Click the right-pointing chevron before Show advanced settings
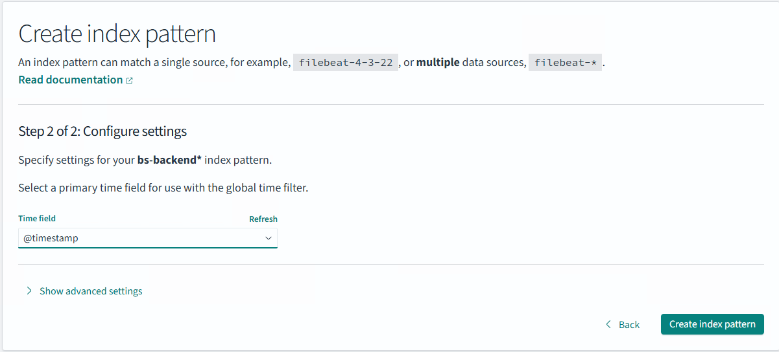 [x=29, y=291]
